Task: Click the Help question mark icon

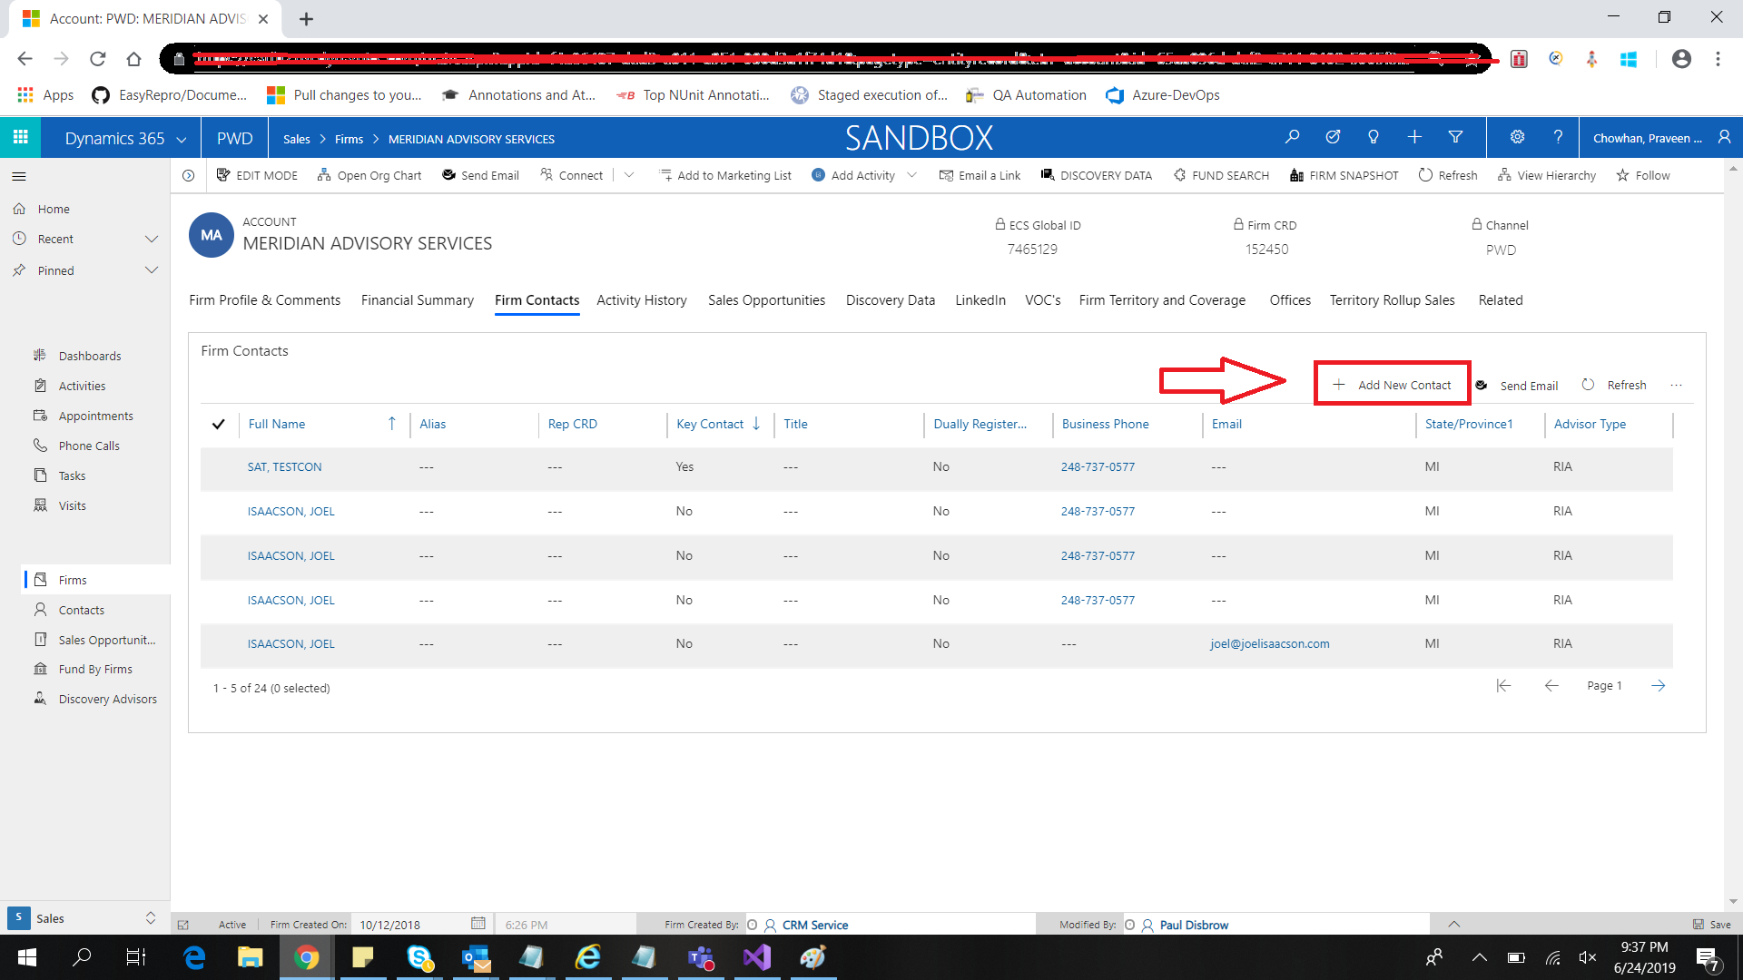Action: pos(1558,137)
